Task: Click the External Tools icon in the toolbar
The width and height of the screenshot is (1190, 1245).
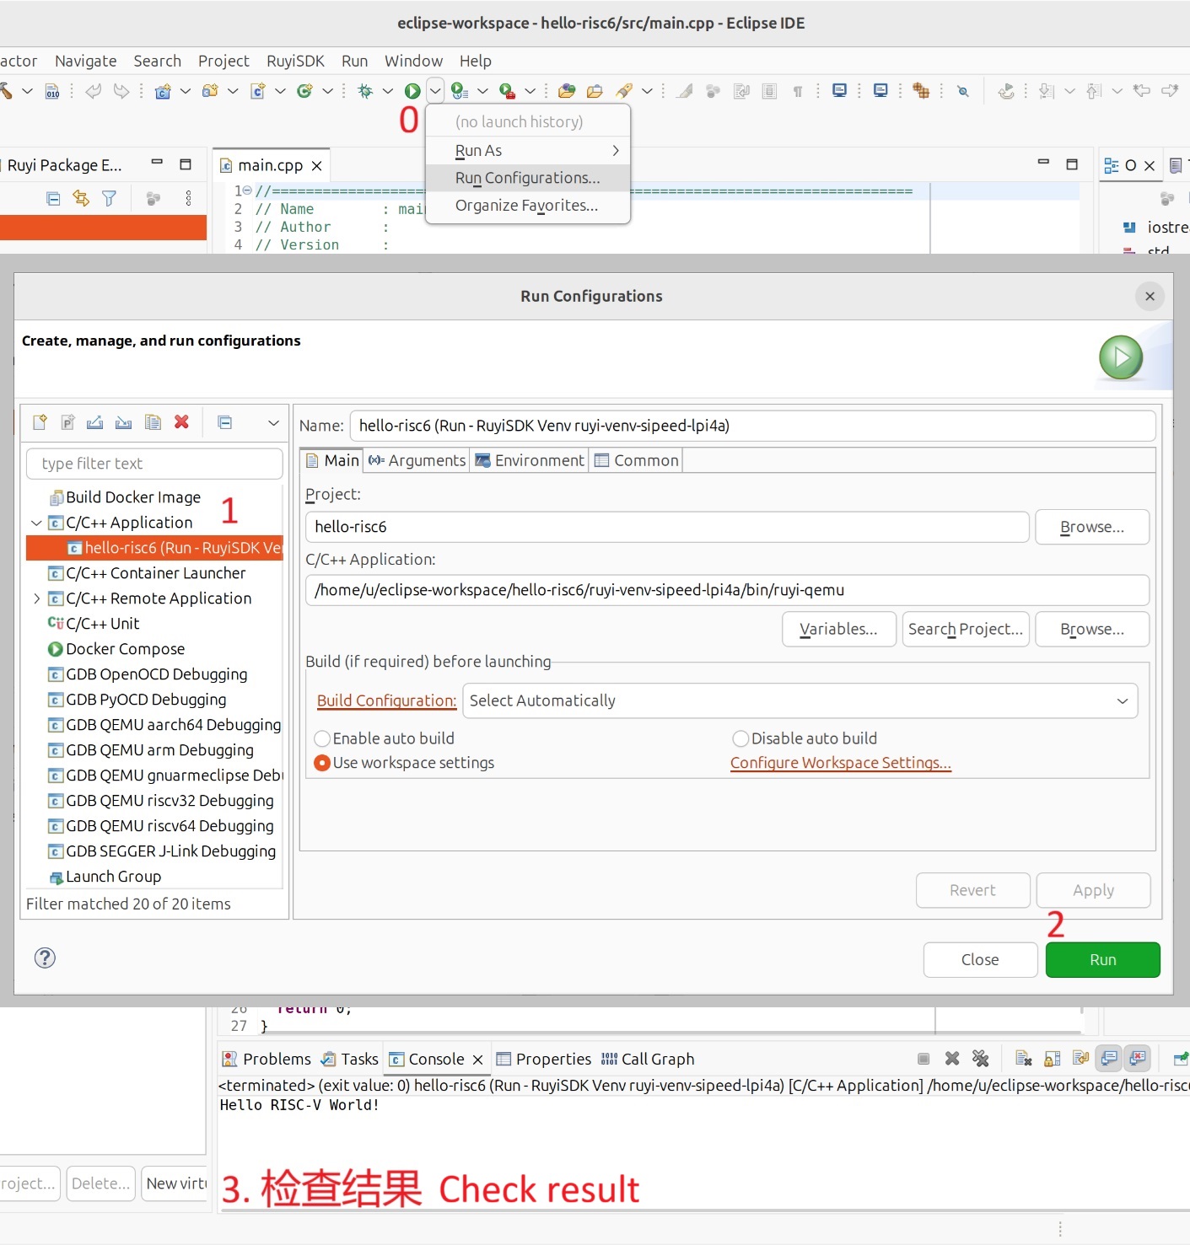Action: point(507,91)
